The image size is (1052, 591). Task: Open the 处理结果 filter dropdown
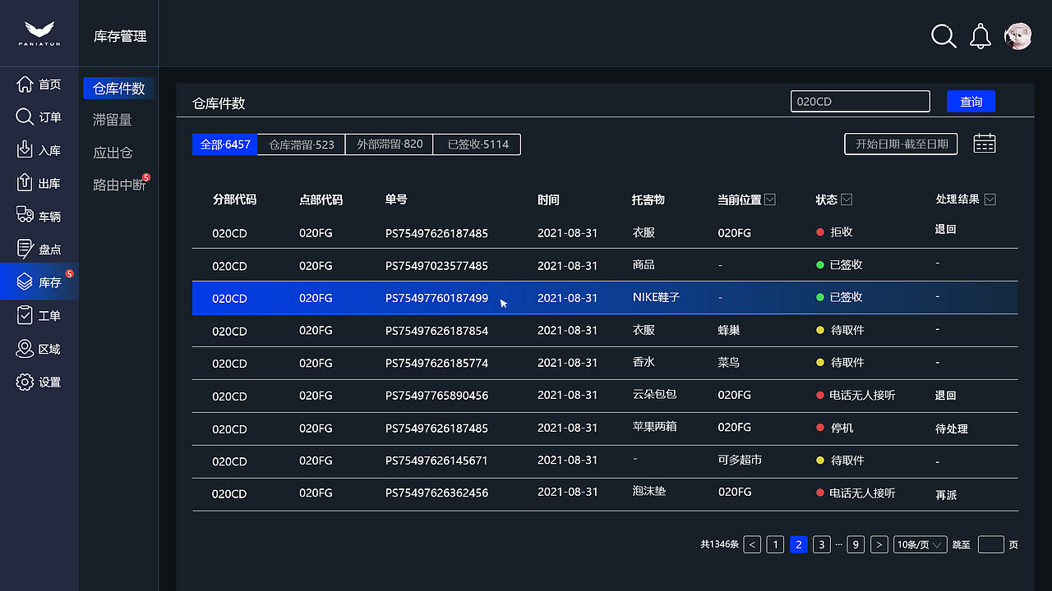click(990, 199)
